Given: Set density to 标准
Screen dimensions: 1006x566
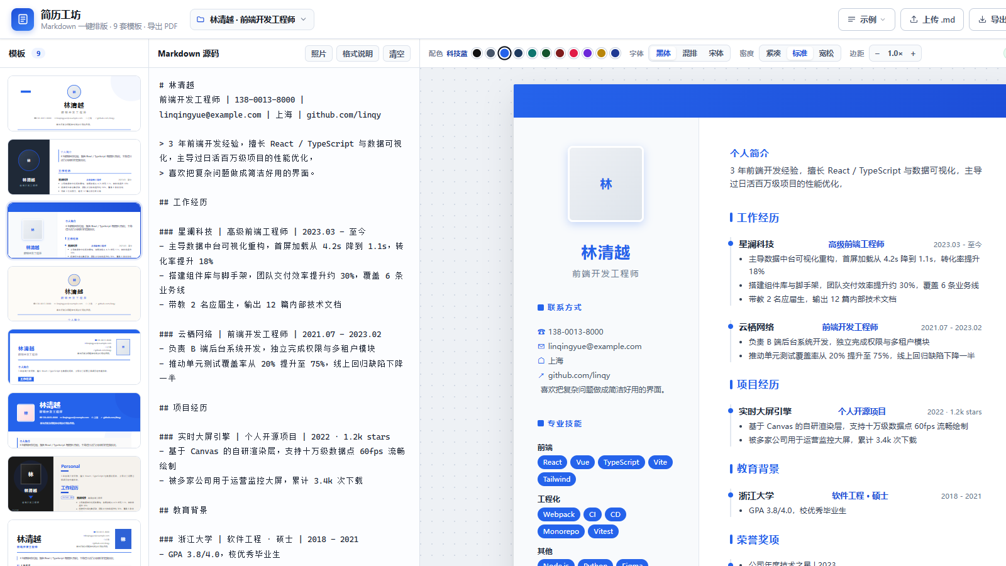Looking at the screenshot, I should tap(800, 53).
